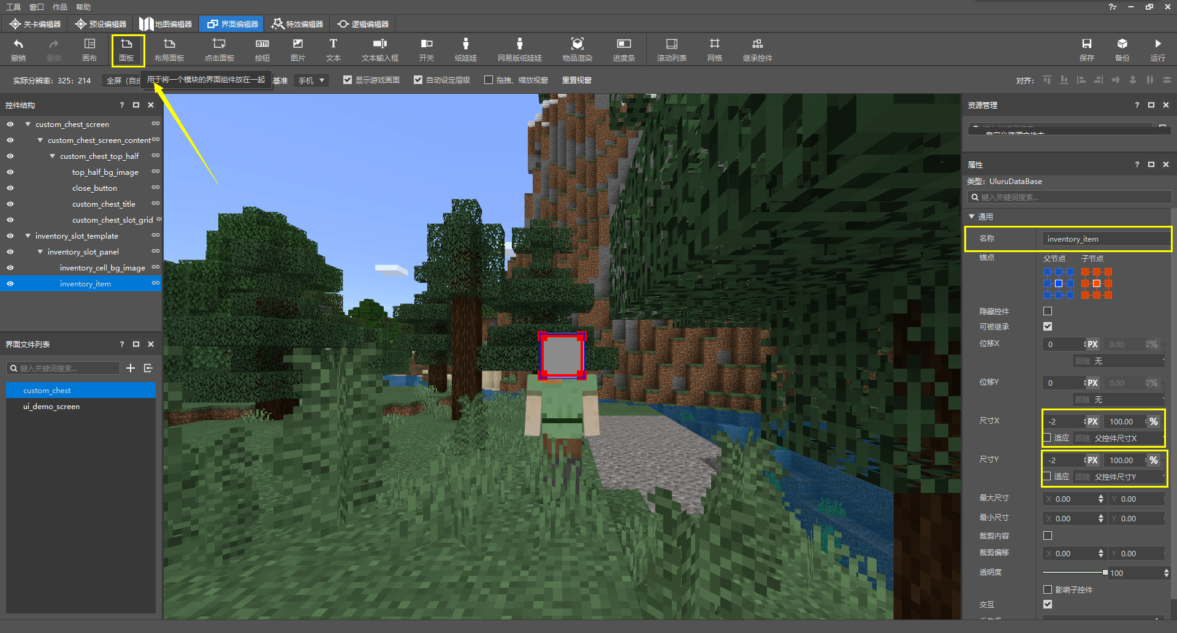Insert a 图片 image control

coord(298,50)
